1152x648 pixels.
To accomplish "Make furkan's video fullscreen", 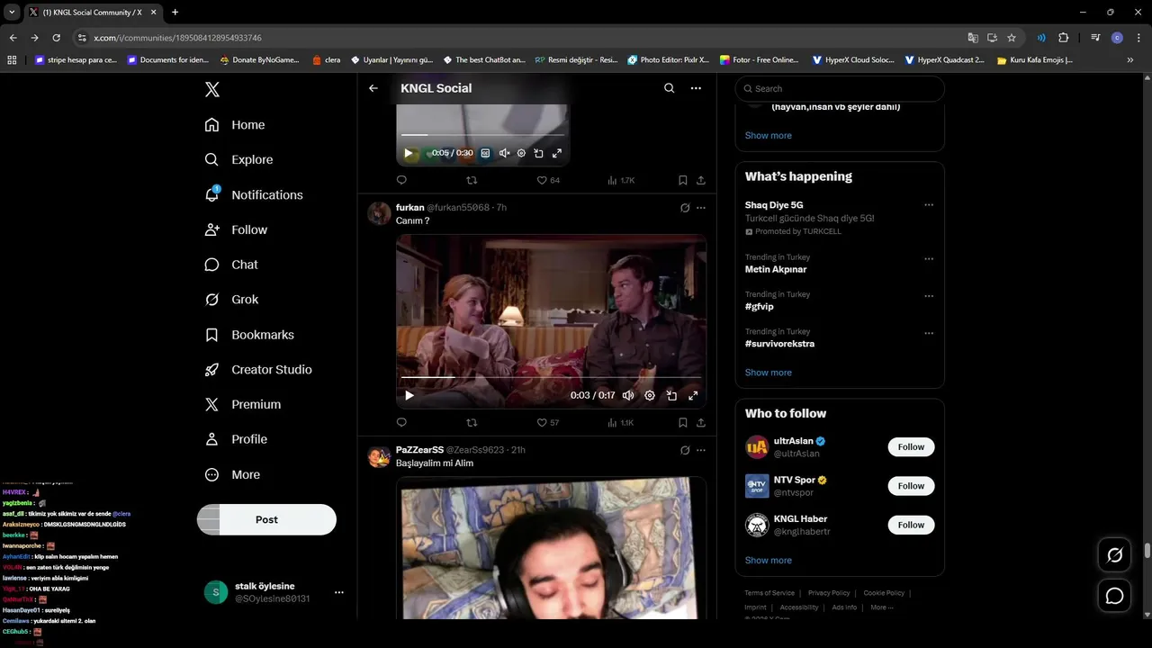I will click(x=693, y=395).
